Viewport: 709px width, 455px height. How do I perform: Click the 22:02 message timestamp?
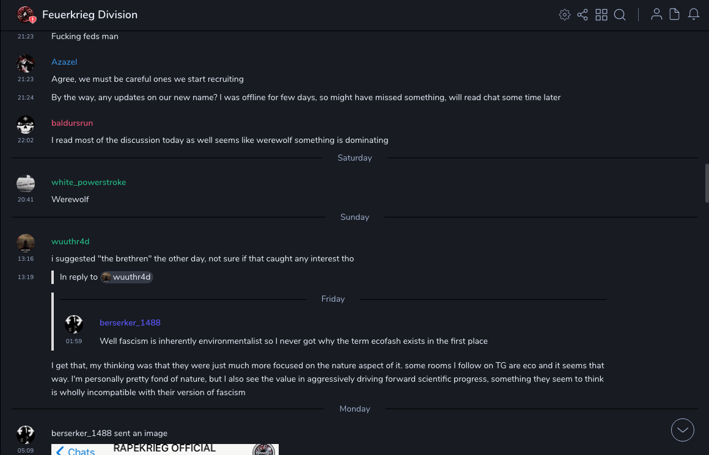pyautogui.click(x=26, y=140)
